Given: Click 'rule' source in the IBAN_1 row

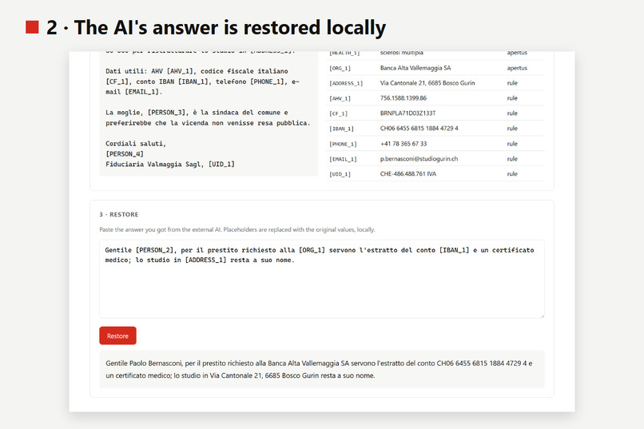Looking at the screenshot, I should tap(511, 129).
